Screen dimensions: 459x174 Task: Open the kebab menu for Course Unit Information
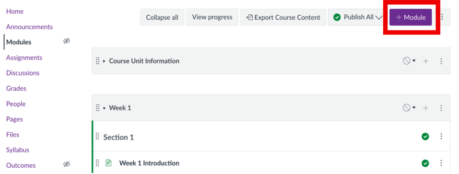click(x=441, y=61)
